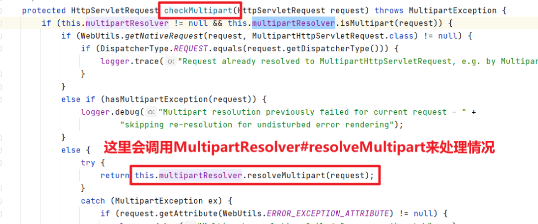
Task: Click the blue-highlighted multipartResolver before isMultipart
Action: [293, 24]
